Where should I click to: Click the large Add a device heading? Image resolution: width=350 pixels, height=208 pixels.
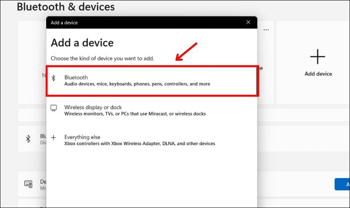(x=82, y=42)
